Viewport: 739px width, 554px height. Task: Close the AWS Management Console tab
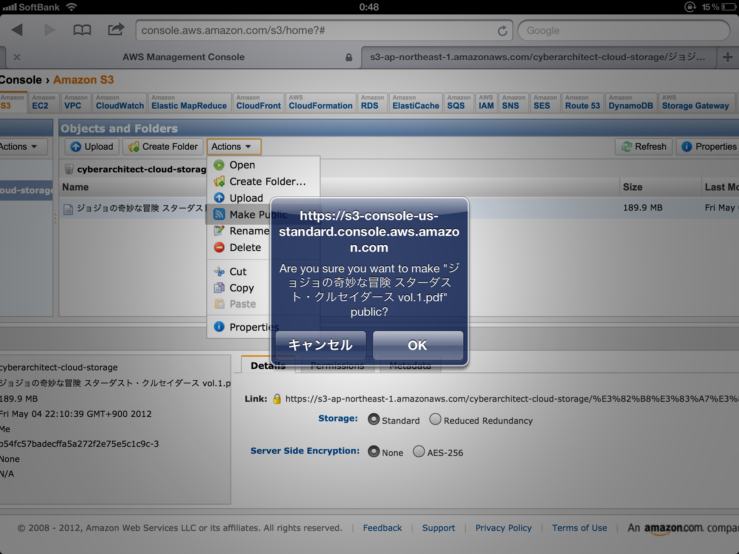click(17, 57)
